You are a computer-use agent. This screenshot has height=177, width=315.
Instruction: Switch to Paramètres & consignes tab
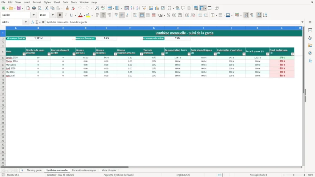tap(84, 170)
